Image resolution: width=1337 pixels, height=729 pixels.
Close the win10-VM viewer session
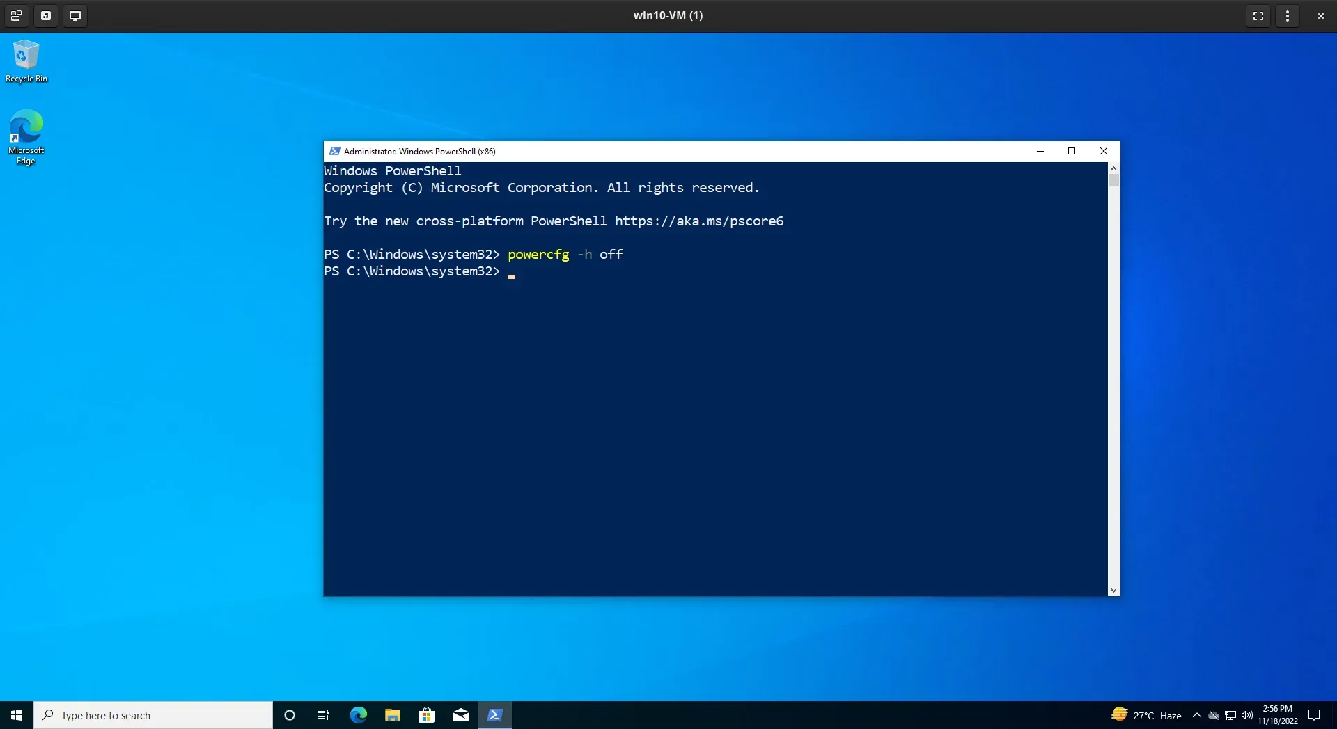coord(1320,15)
